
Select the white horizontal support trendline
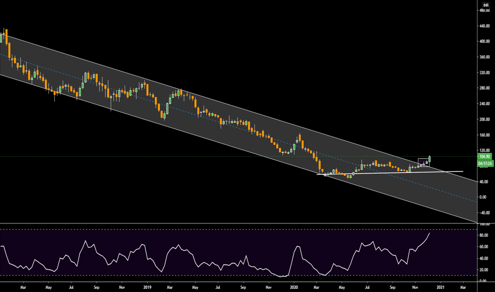(390, 173)
